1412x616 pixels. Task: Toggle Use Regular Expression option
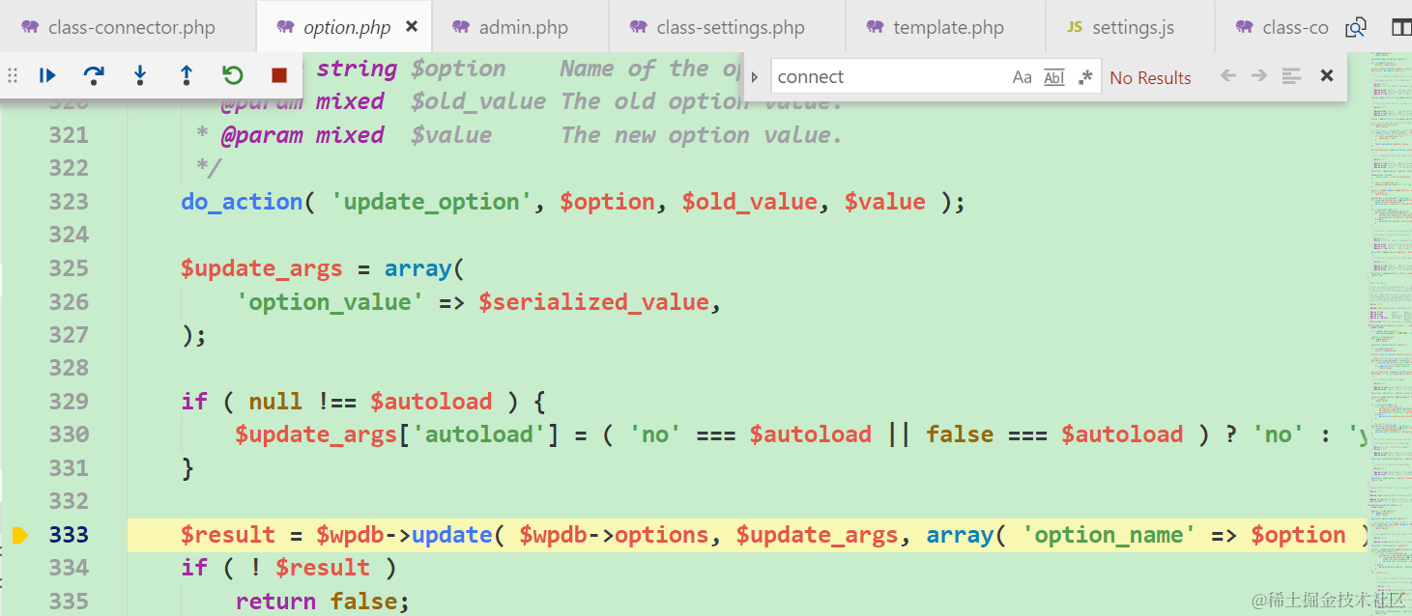[x=1085, y=77]
